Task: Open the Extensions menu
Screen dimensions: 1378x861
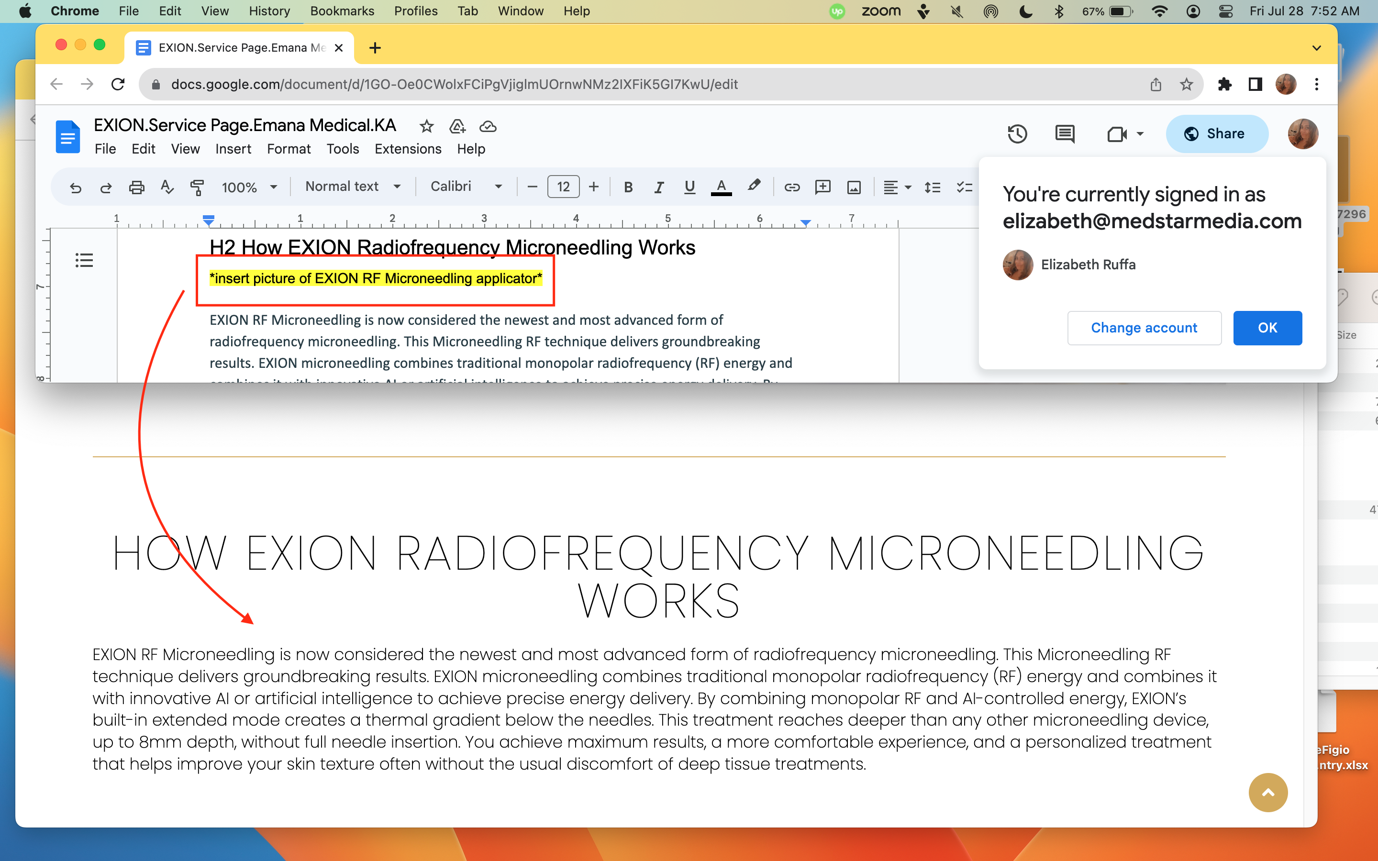Action: (x=408, y=149)
